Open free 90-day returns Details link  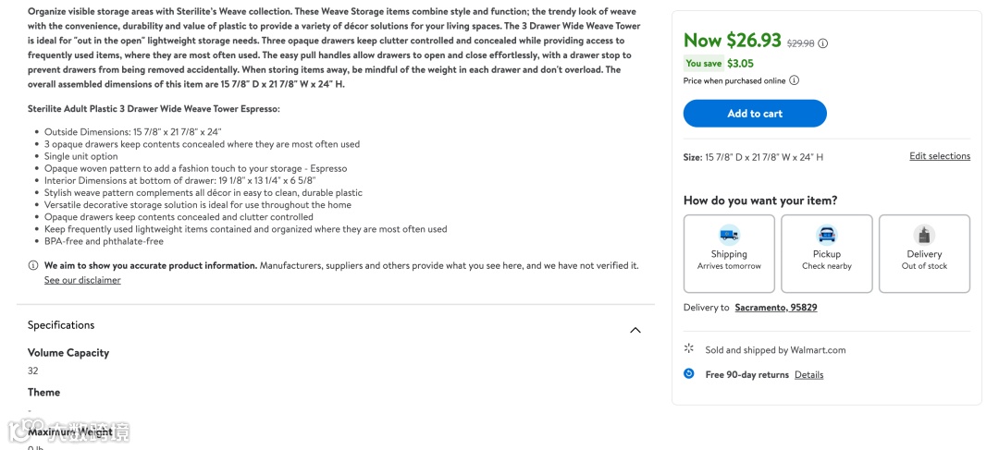808,375
